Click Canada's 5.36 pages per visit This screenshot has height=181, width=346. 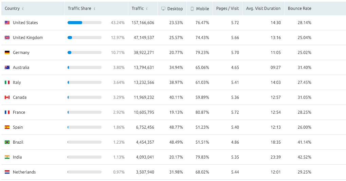point(235,97)
